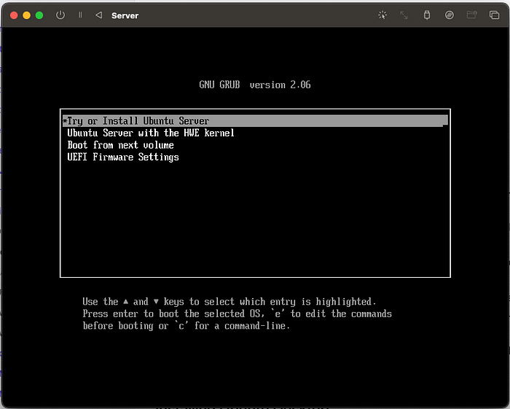Pause the Server virtual machine

pos(80,15)
